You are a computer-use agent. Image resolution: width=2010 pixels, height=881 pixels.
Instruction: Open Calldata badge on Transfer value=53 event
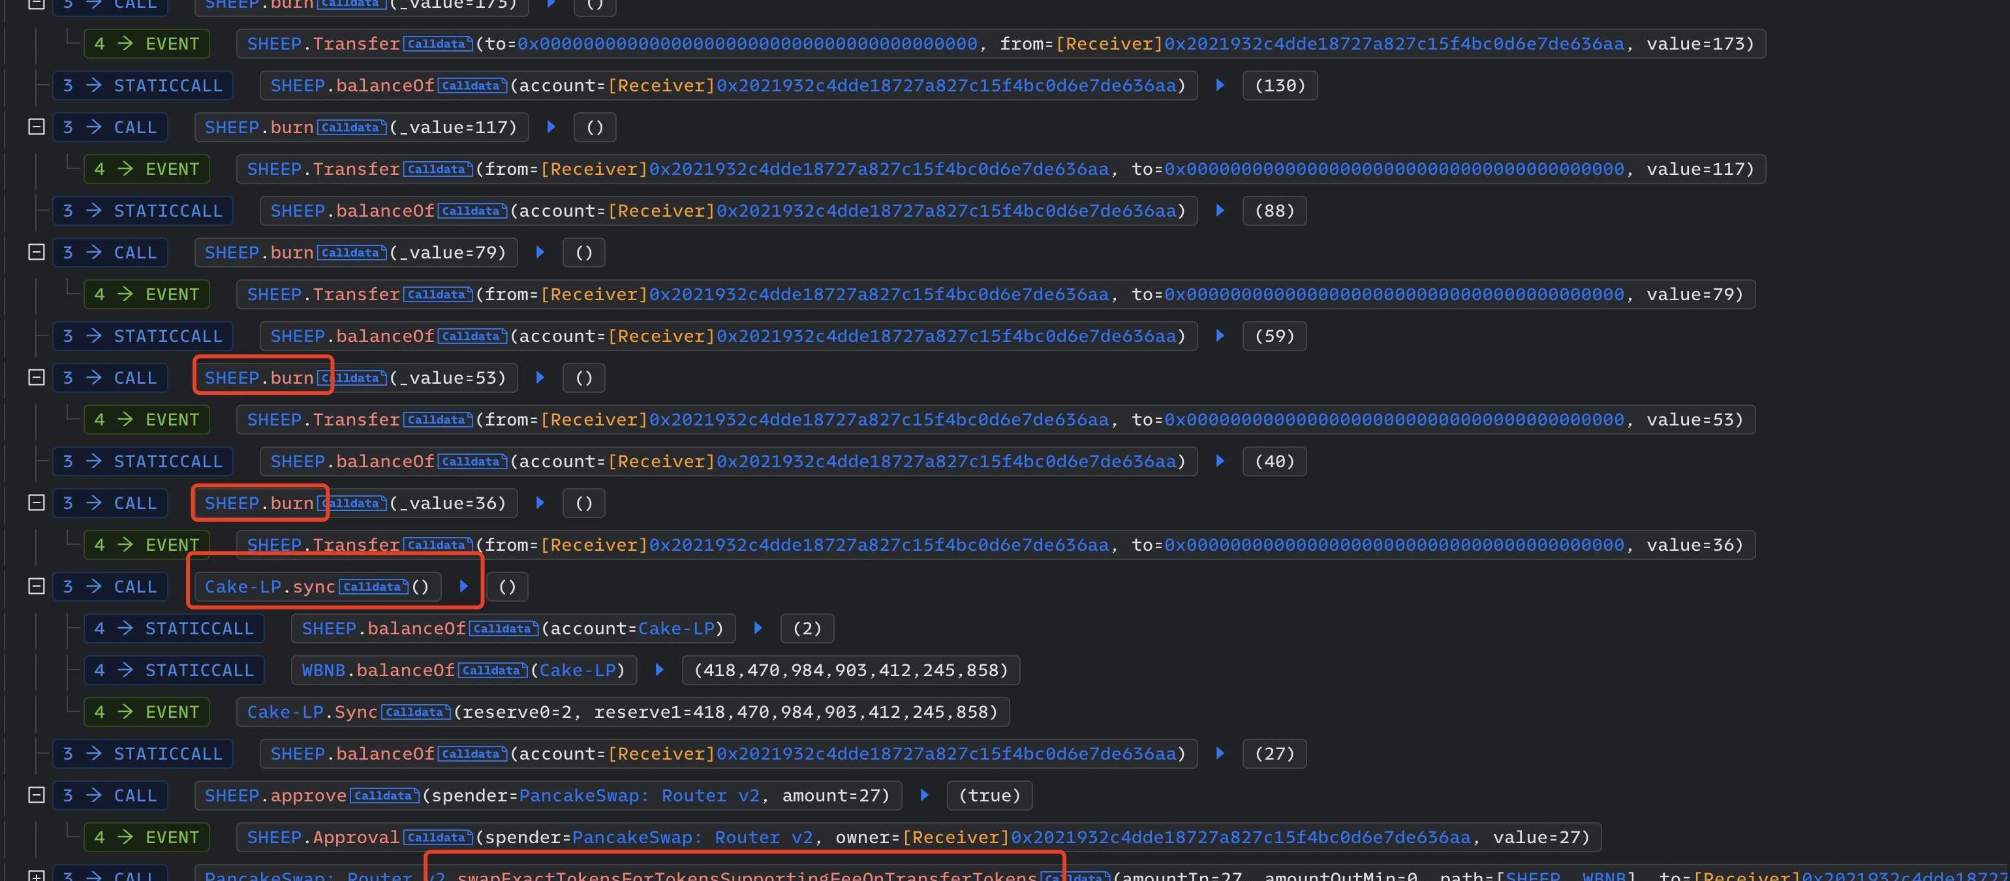(x=437, y=420)
